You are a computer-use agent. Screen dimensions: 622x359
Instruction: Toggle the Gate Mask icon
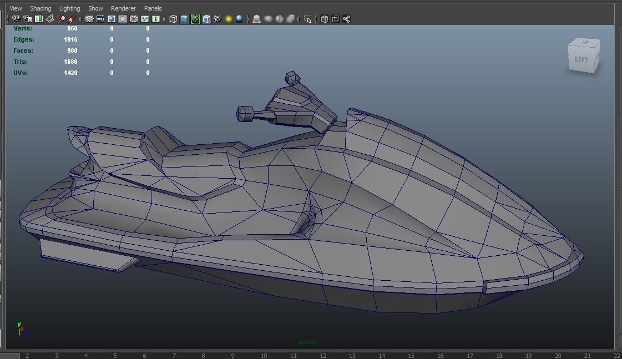(x=123, y=19)
